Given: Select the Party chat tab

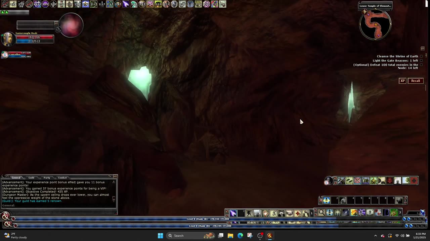Looking at the screenshot, I should pyautogui.click(x=47, y=178).
